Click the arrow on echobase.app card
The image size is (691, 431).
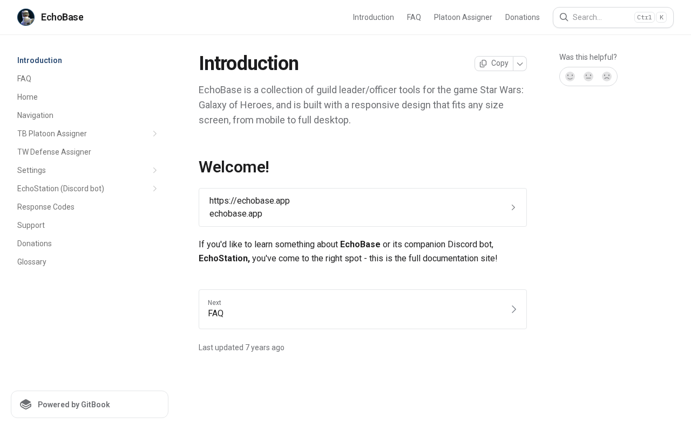[x=513, y=207]
